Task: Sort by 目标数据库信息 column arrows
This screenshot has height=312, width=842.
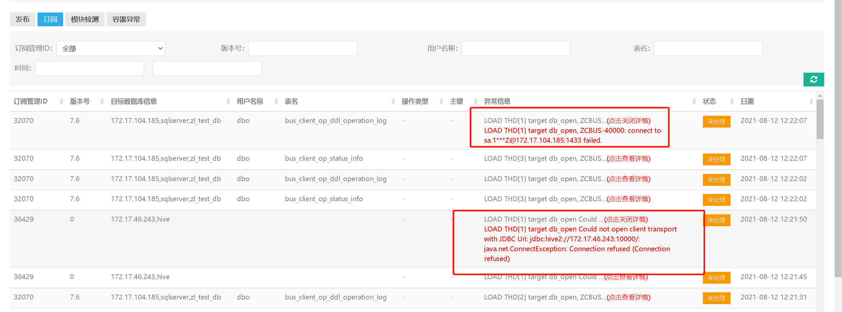Action: 228,102
